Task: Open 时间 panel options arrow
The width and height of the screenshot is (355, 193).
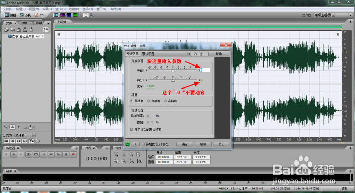Action: 107,148
